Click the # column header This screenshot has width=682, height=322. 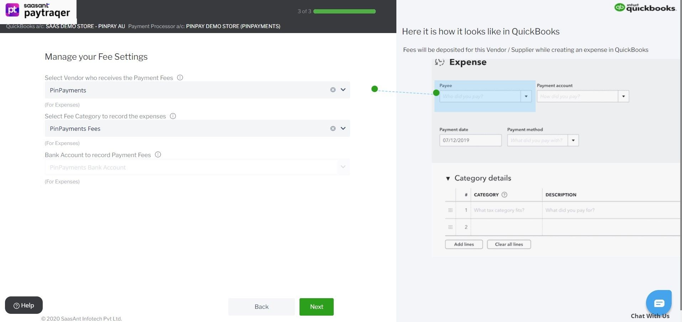pyautogui.click(x=466, y=195)
